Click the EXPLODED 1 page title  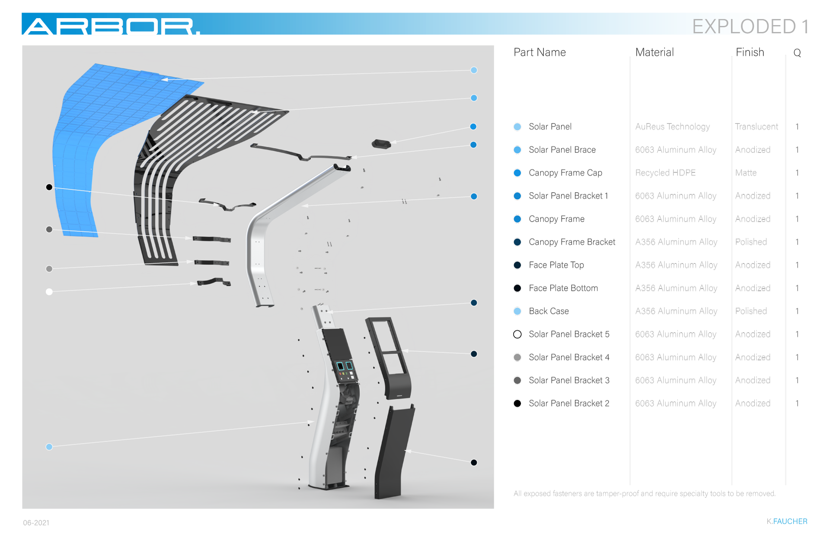[x=750, y=26]
